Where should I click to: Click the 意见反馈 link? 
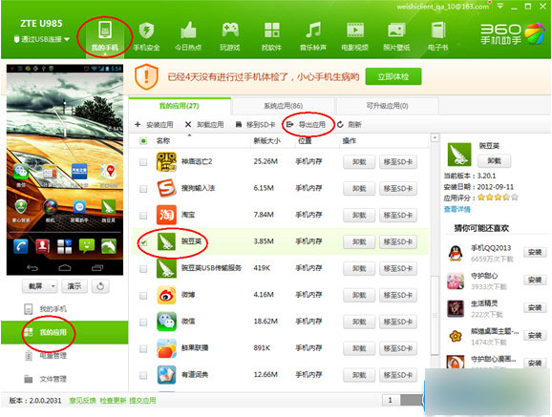(x=82, y=401)
